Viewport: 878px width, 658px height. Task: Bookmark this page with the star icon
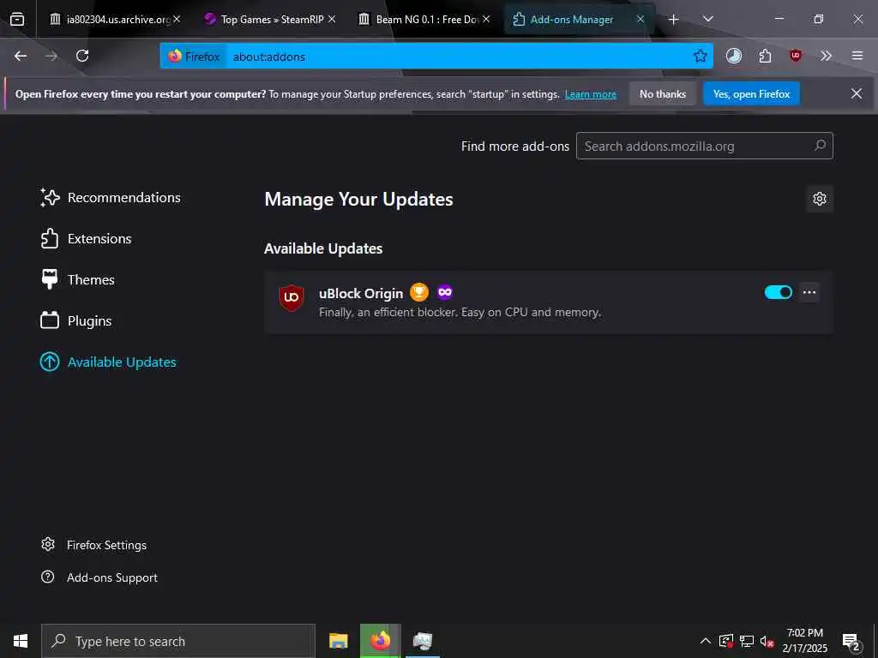[700, 56]
